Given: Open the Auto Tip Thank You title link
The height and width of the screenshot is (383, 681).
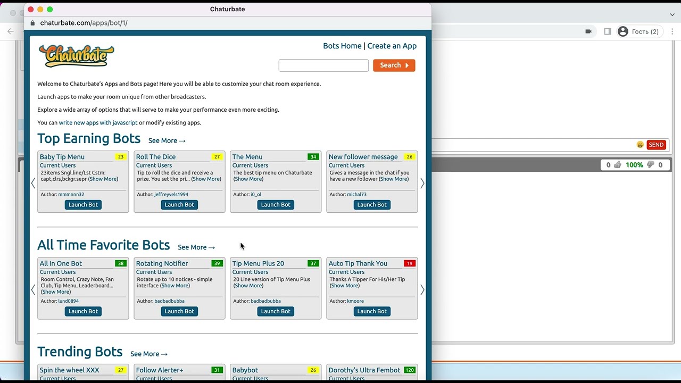Looking at the screenshot, I should pos(358,263).
